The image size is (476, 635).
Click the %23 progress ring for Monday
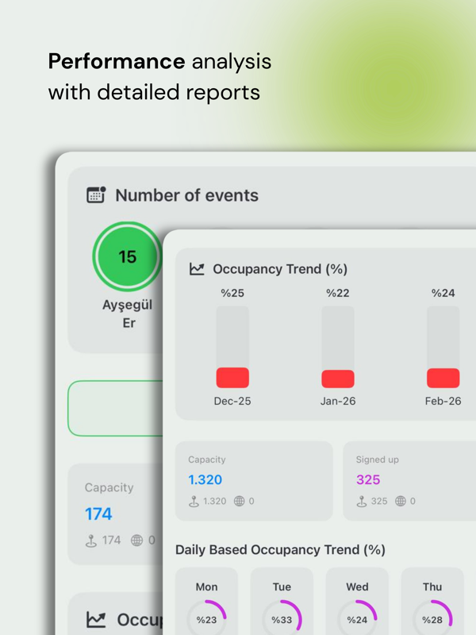pyautogui.click(x=206, y=619)
